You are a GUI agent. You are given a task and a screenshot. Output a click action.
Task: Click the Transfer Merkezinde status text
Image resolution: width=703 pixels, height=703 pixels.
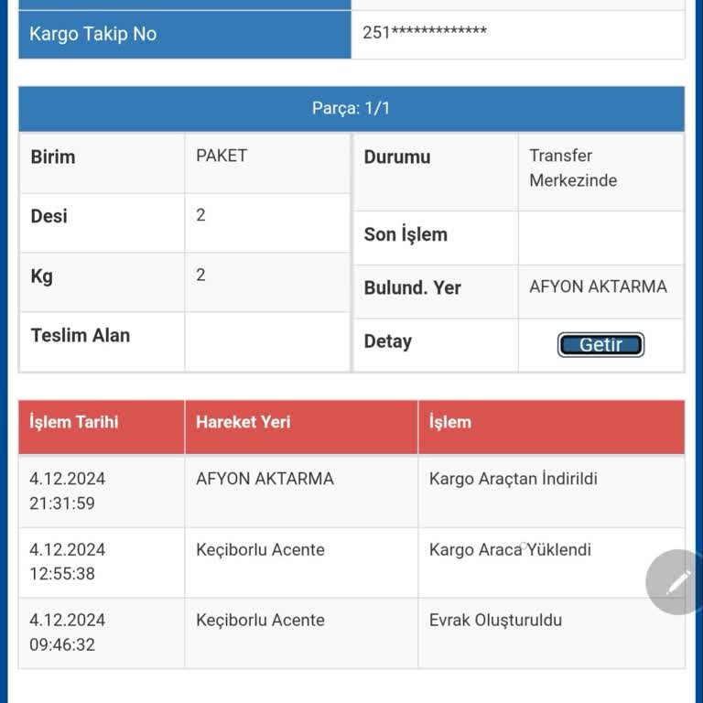(573, 168)
